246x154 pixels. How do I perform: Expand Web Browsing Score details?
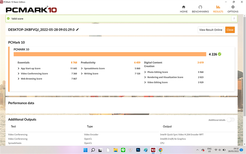tap(18, 79)
